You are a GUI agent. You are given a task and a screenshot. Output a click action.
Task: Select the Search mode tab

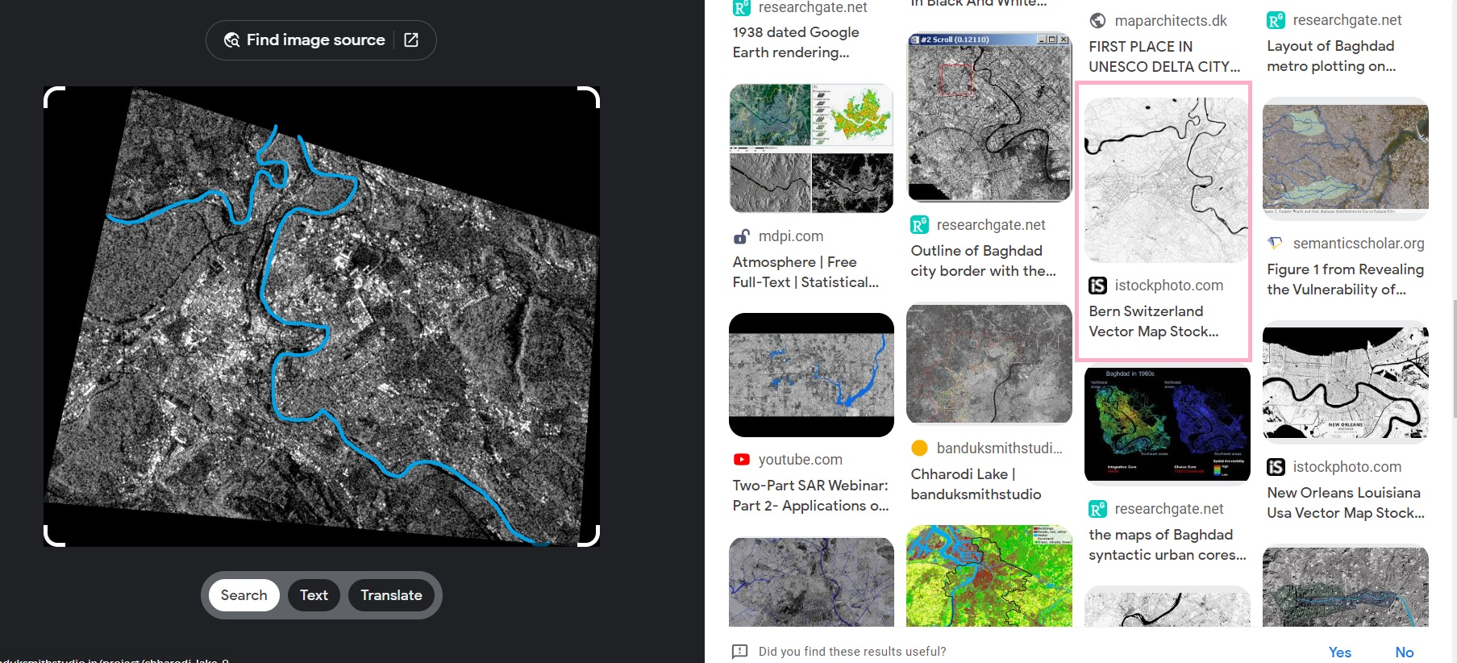[x=244, y=595]
